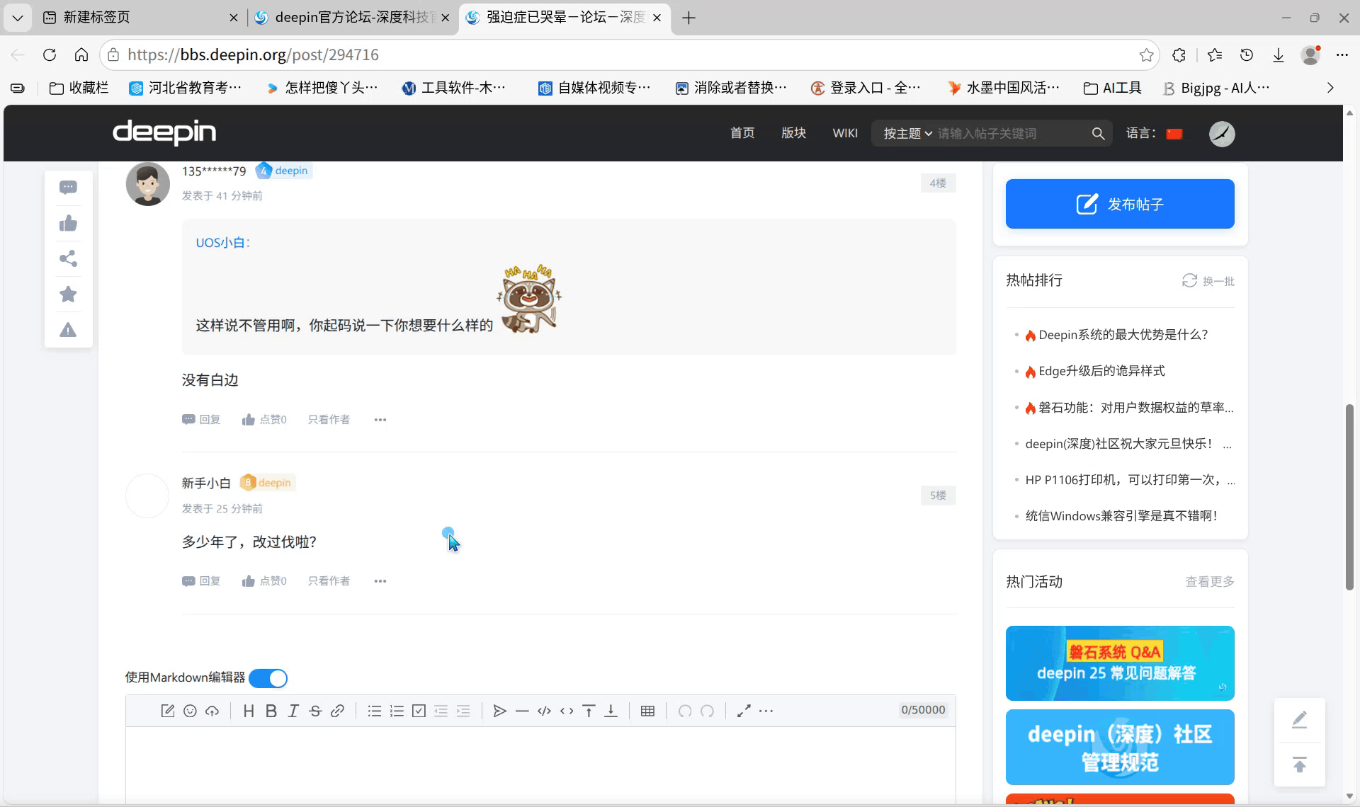The width and height of the screenshot is (1360, 807).
Task: Open the 按主题 search type dropdown
Action: pyautogui.click(x=907, y=133)
